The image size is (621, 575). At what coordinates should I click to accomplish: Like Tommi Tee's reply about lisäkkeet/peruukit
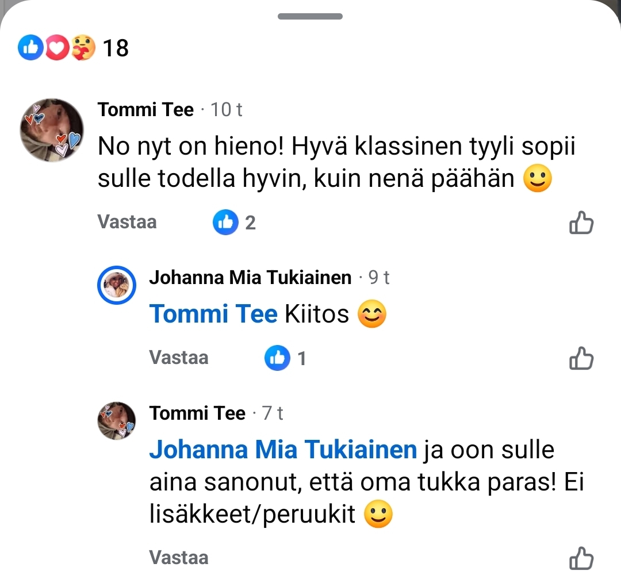coord(581,558)
